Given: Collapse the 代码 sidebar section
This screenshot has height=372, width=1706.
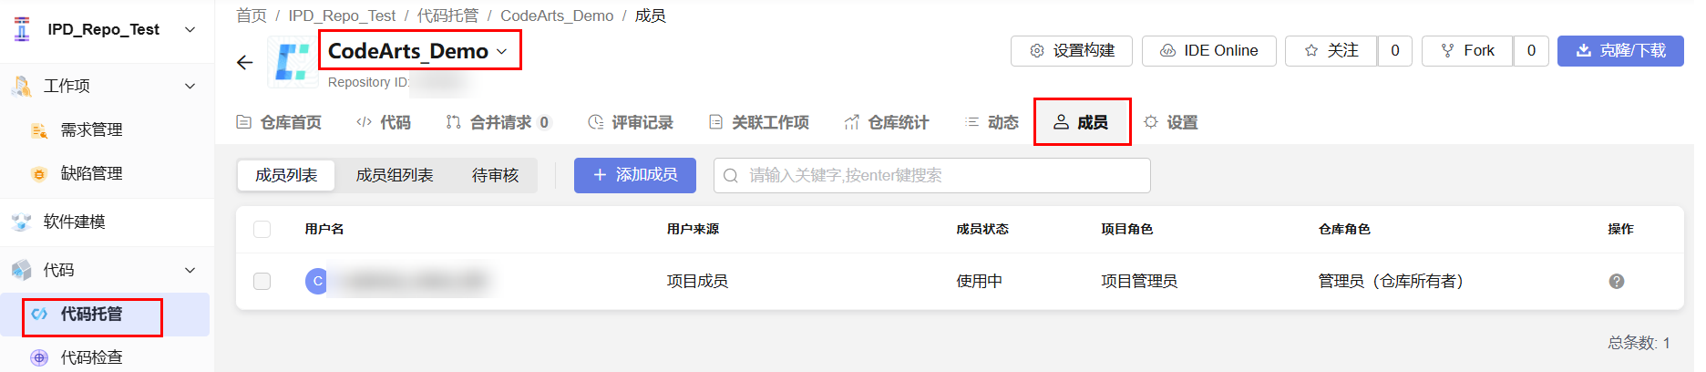Looking at the screenshot, I should tap(190, 270).
